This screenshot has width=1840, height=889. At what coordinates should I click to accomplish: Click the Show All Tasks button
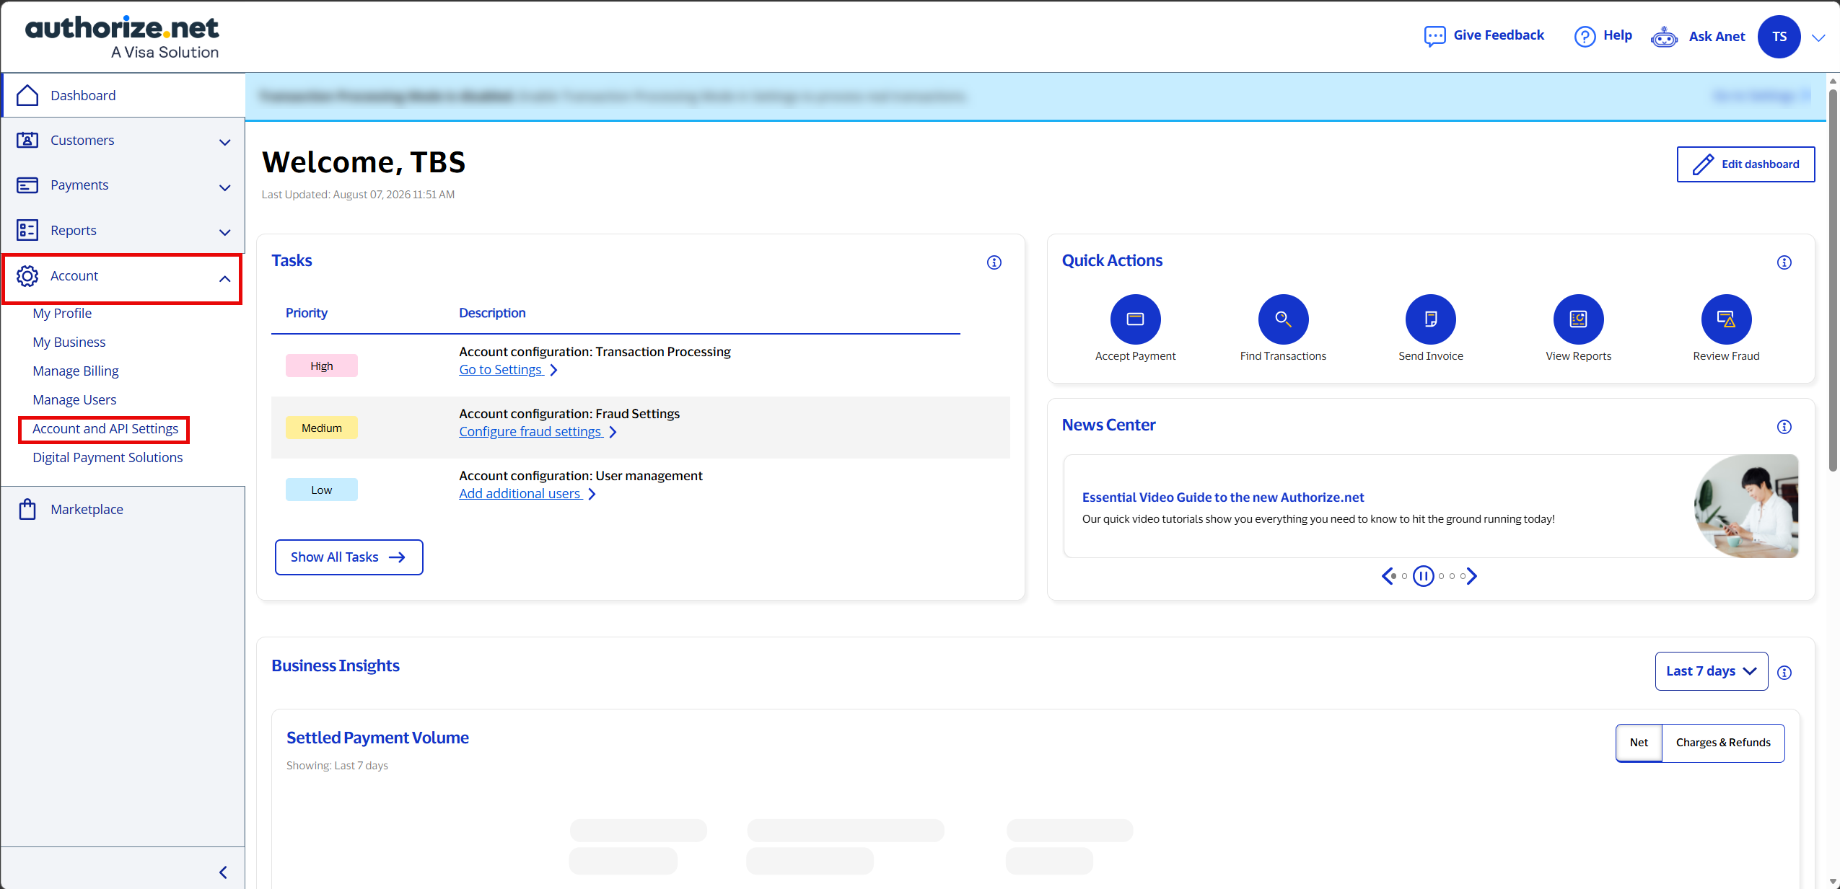pyautogui.click(x=349, y=557)
